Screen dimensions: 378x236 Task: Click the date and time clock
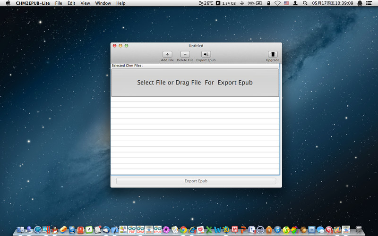click(333, 3)
